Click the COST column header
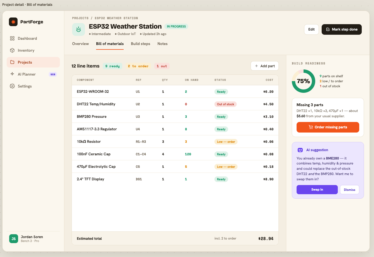374x257 pixels. 269,80
